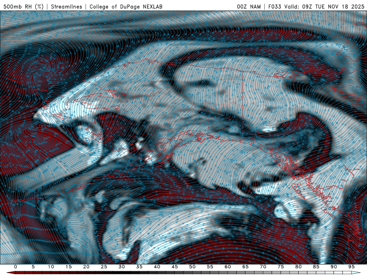Select the colorbar label "45"
This screenshot has width=367, height=275.
(175, 267)
